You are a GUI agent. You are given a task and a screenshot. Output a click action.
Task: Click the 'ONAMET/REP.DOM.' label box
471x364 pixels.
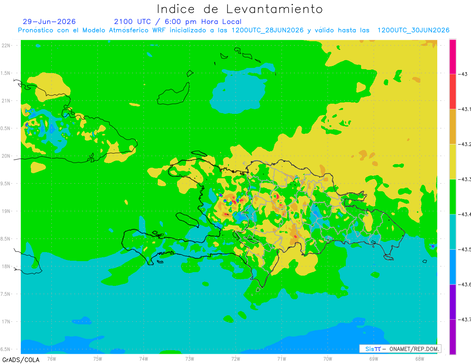coord(400,349)
